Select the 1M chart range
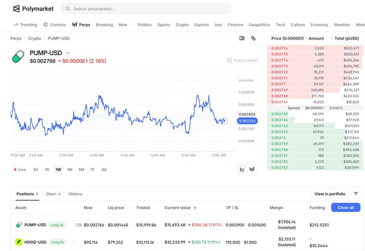Viewport: 365px width, 251px height. click(70, 169)
